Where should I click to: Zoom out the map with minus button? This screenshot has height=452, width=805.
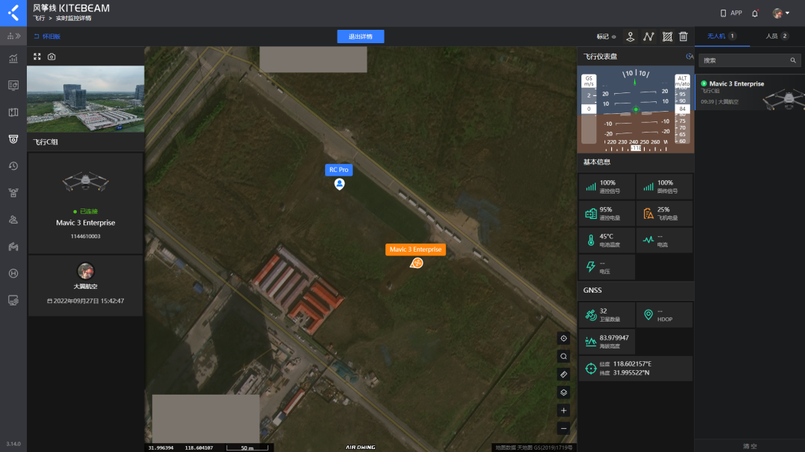click(x=563, y=428)
